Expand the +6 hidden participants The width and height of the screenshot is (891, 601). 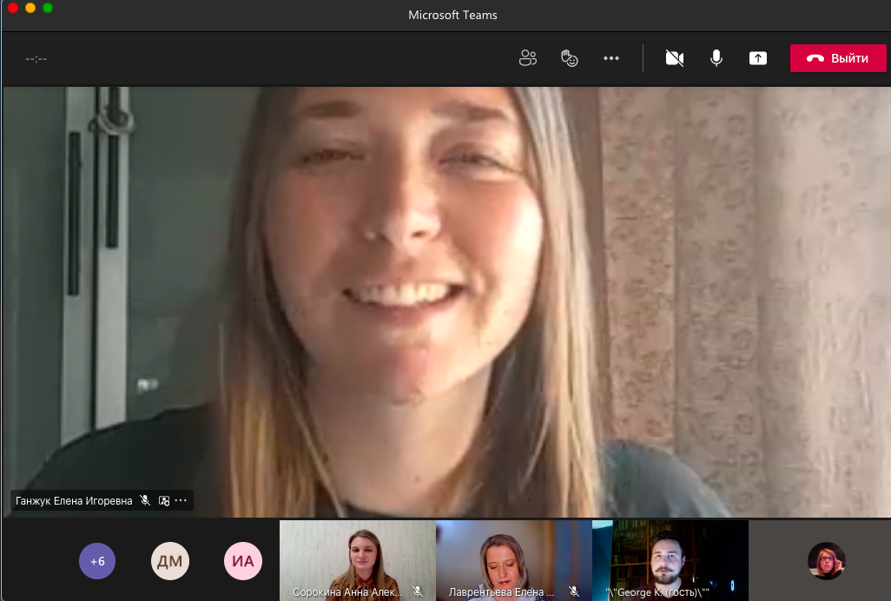[97, 561]
